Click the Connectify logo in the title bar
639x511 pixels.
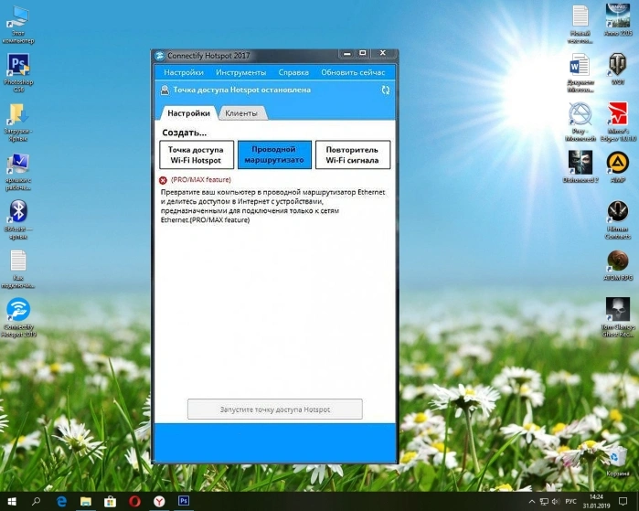159,56
